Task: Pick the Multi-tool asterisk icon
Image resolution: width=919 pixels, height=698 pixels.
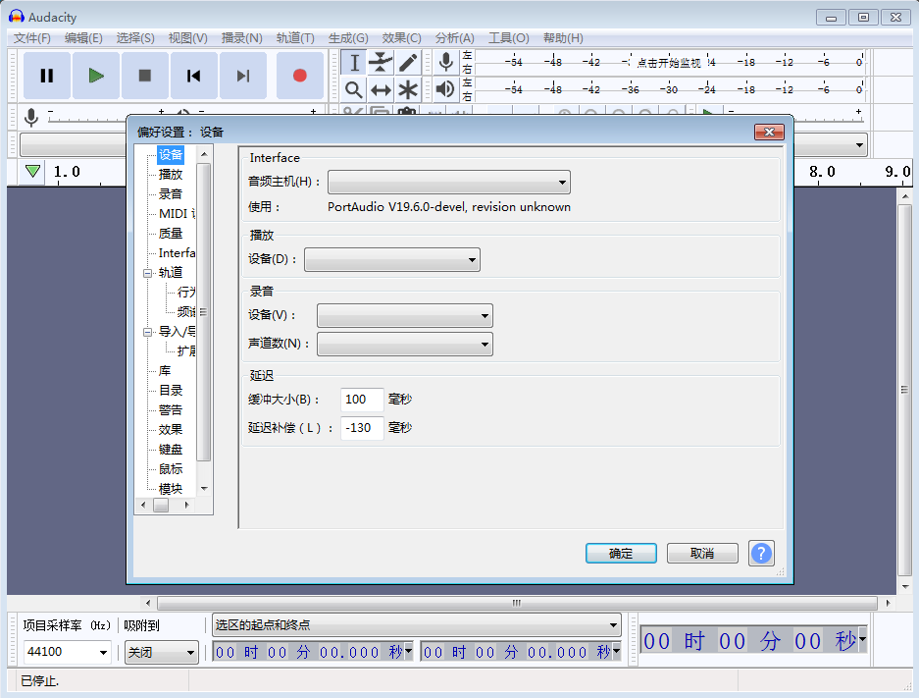Action: point(408,90)
